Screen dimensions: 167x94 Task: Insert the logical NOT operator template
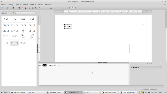tap(6, 43)
